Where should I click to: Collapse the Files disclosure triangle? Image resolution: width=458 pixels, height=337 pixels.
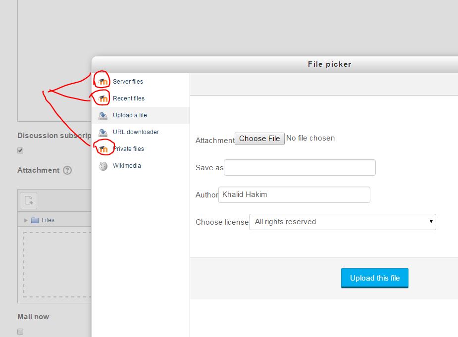coord(25,220)
